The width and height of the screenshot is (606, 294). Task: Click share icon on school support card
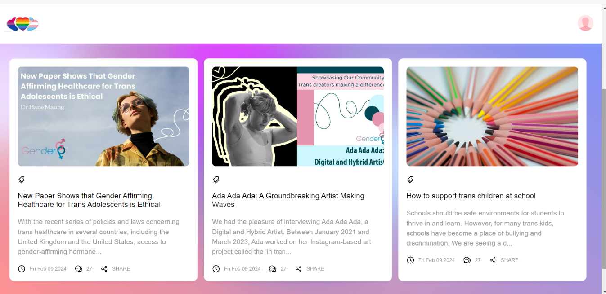tap(493, 260)
